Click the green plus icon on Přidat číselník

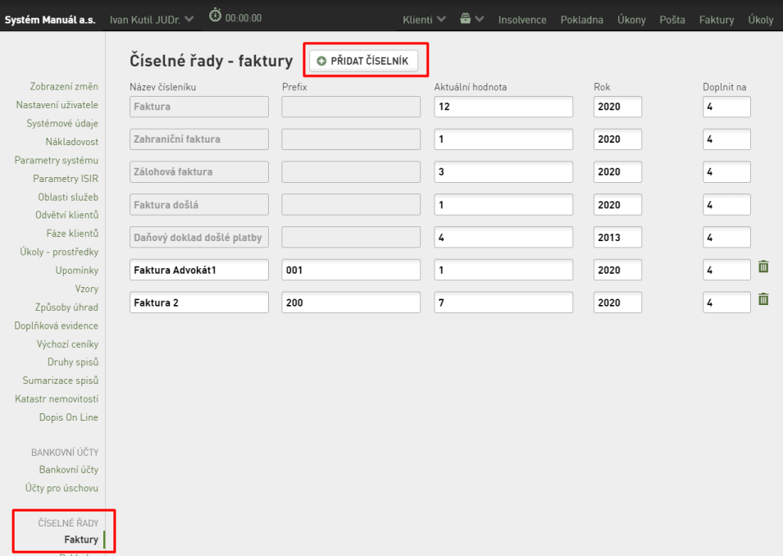321,61
